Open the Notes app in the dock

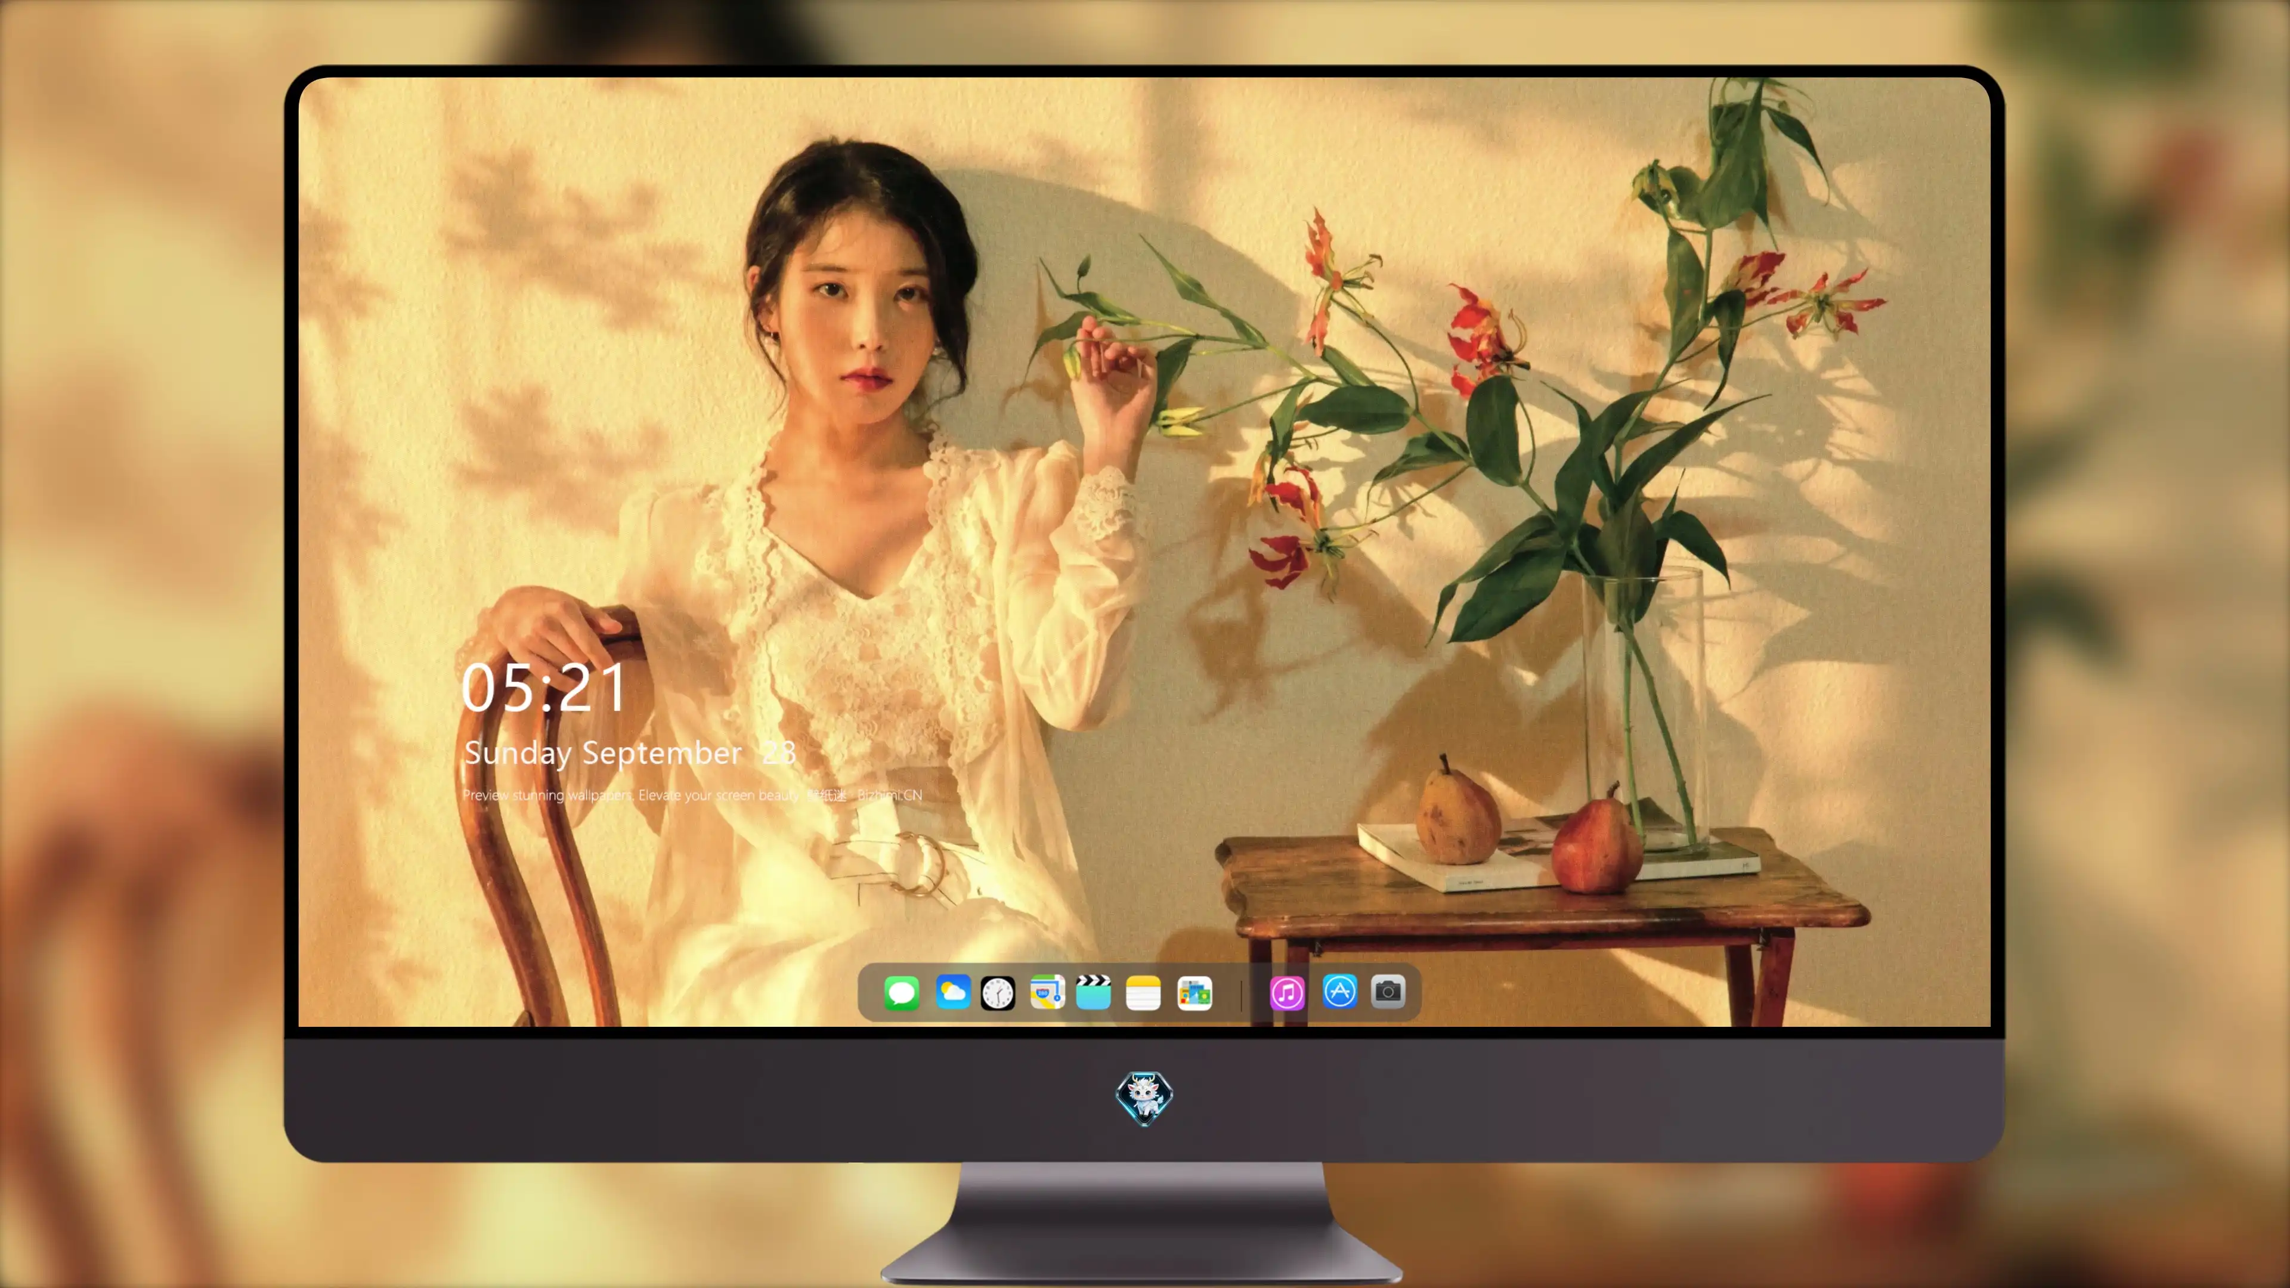click(x=1143, y=993)
